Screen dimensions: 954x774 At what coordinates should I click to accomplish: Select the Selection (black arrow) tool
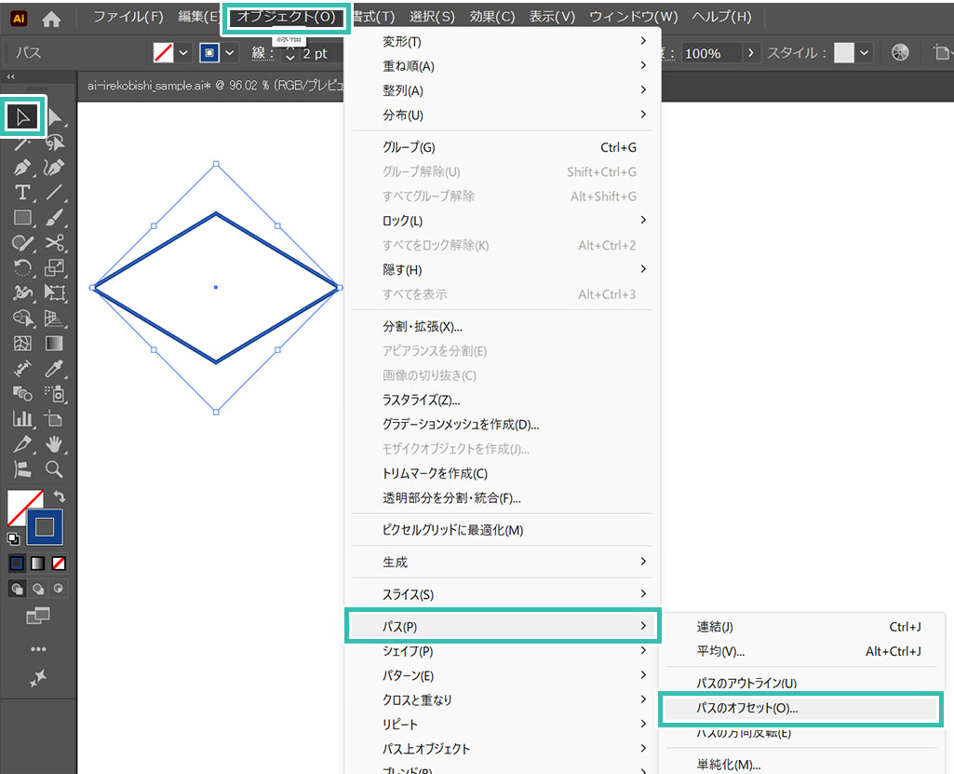point(23,117)
